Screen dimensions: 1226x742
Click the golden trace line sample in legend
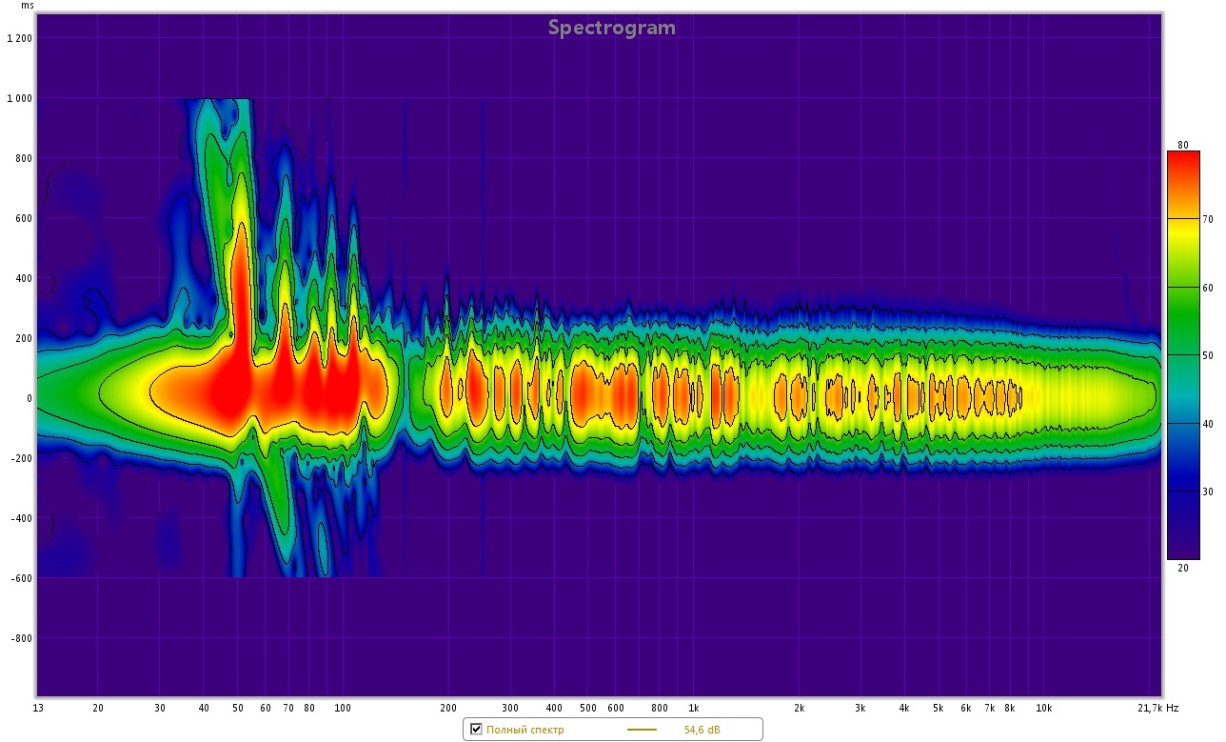click(x=642, y=730)
